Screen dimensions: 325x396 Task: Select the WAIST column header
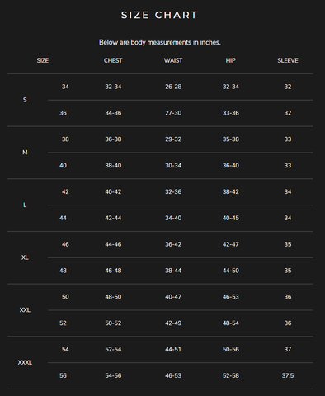[x=173, y=60]
